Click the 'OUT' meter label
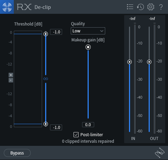168x160 pixels. [154, 139]
